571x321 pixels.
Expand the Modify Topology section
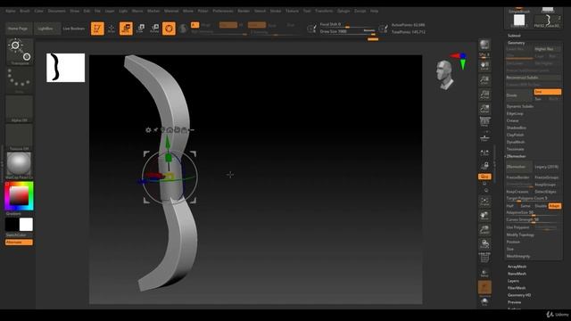[x=520, y=235]
